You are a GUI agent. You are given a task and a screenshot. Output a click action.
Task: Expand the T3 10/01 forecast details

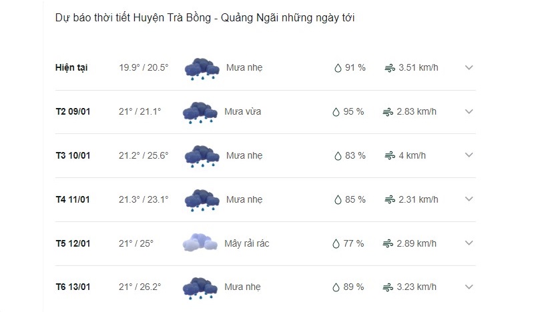(469, 155)
